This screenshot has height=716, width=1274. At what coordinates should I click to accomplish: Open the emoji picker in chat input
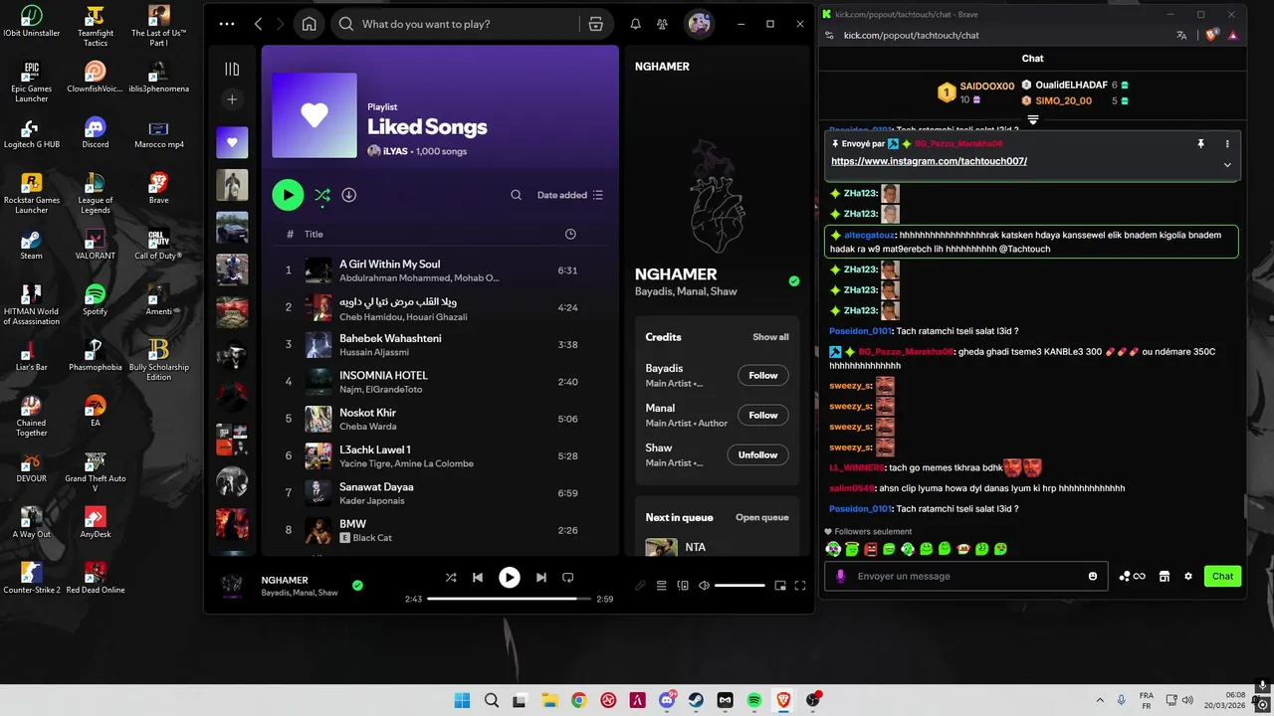pyautogui.click(x=1093, y=576)
